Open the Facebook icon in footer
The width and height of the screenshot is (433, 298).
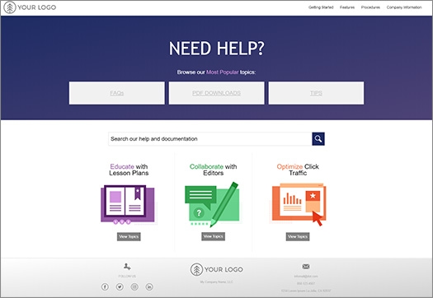tap(105, 286)
